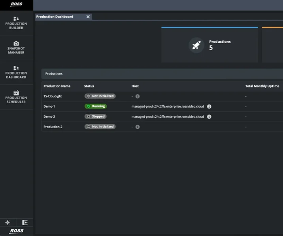The image size is (283, 236).
Task: Click the Productions count 5
Action: point(211,48)
